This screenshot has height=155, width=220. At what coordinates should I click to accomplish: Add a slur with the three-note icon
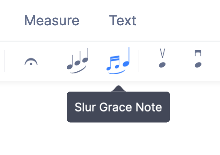pyautogui.click(x=78, y=61)
